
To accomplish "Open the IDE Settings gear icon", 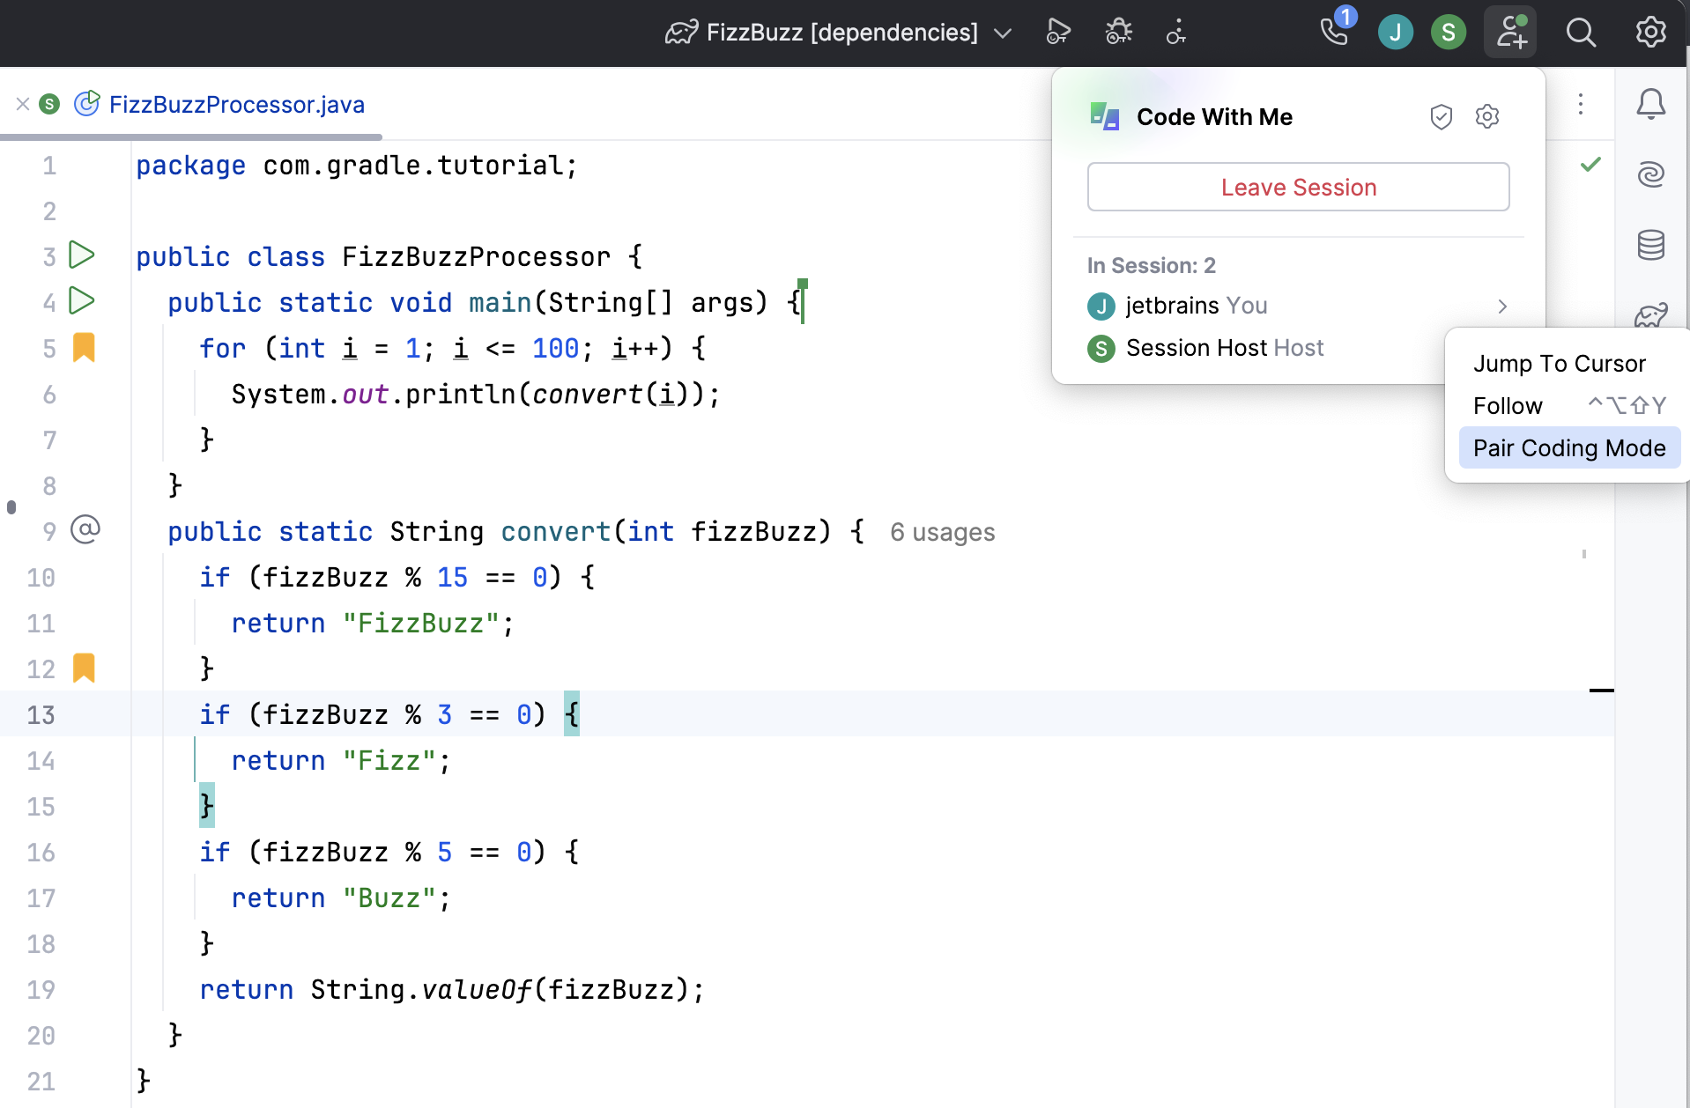I will click(x=1649, y=33).
